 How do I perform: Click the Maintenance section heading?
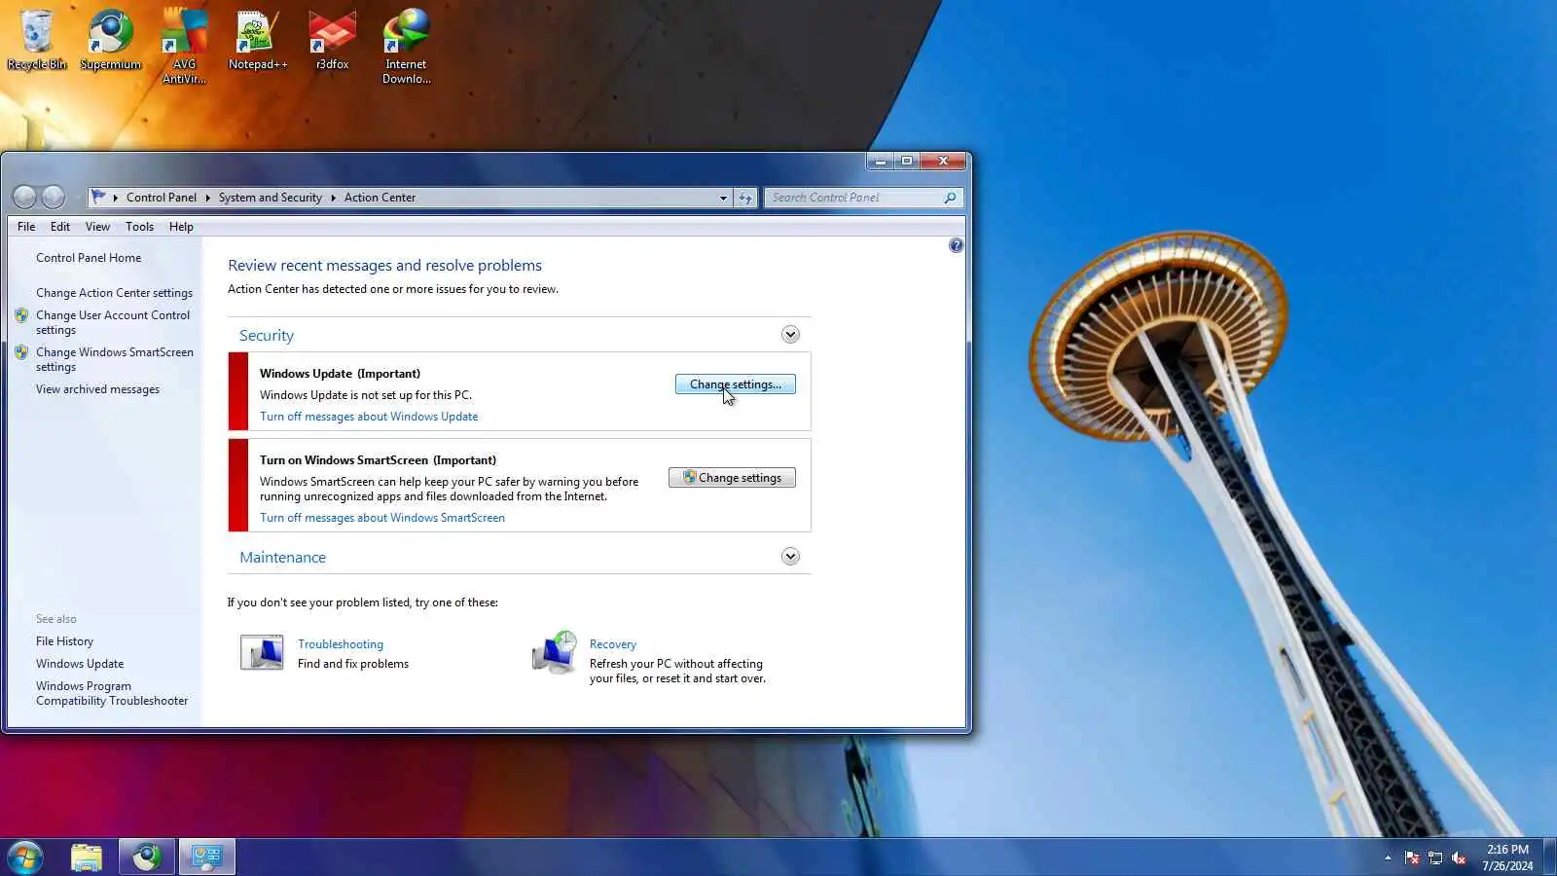(x=282, y=558)
